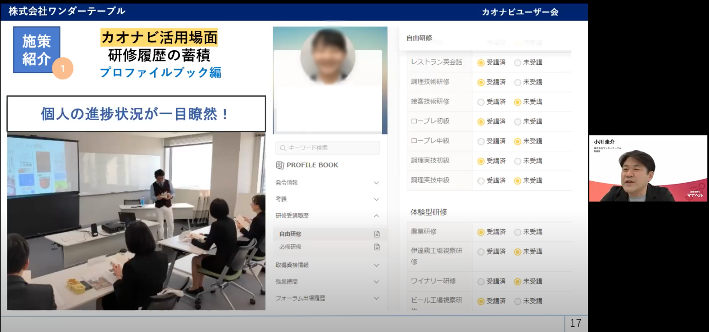Select 未受講 for ビール工場視察研修
Screen dimensions: 709x332
[517, 301]
